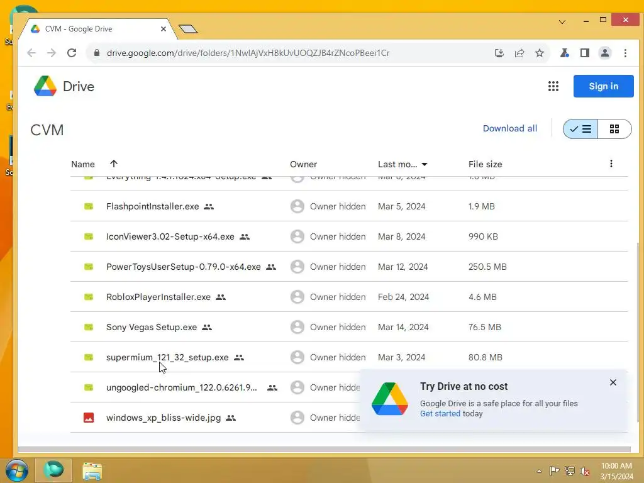Image resolution: width=644 pixels, height=483 pixels.
Task: Click the file type icon of ungoogled-chromium
Action: (89, 387)
